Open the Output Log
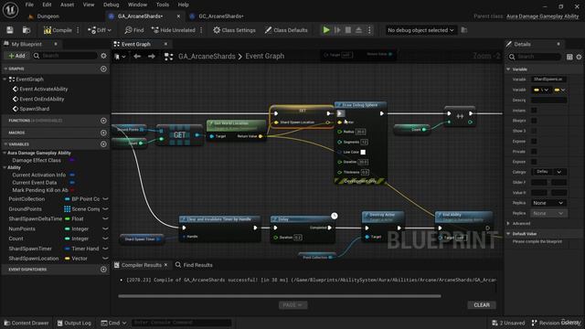 tap(74, 323)
